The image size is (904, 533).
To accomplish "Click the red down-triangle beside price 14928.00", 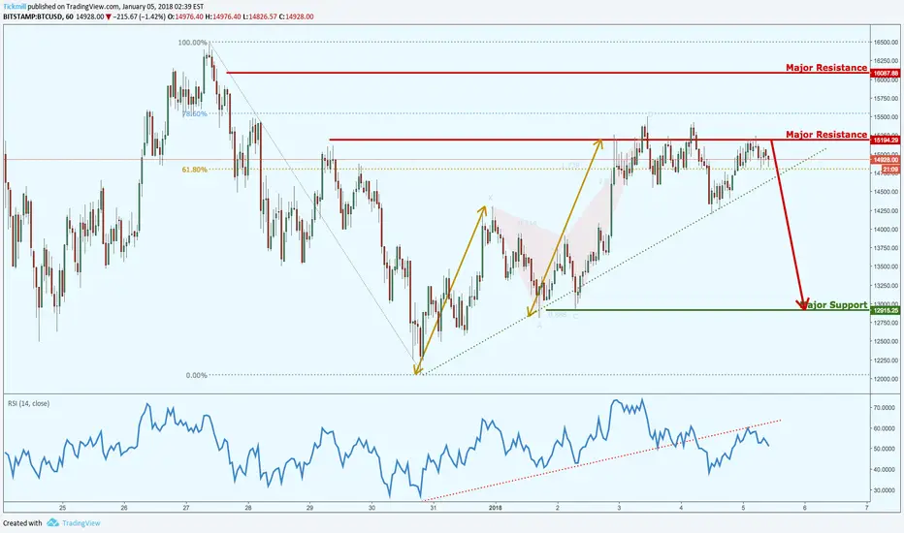I will [x=109, y=16].
